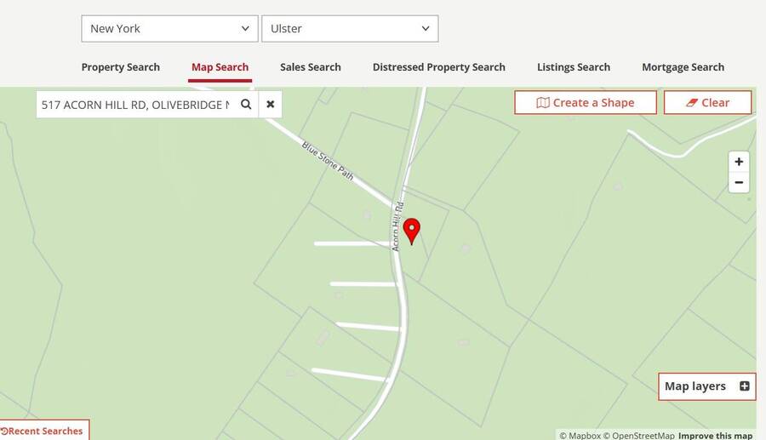Follow the Improve this map link
Image resolution: width=766 pixels, height=440 pixels.
(x=715, y=436)
